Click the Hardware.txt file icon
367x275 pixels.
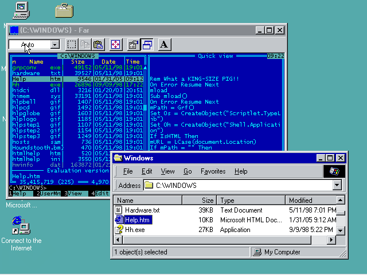click(x=119, y=210)
